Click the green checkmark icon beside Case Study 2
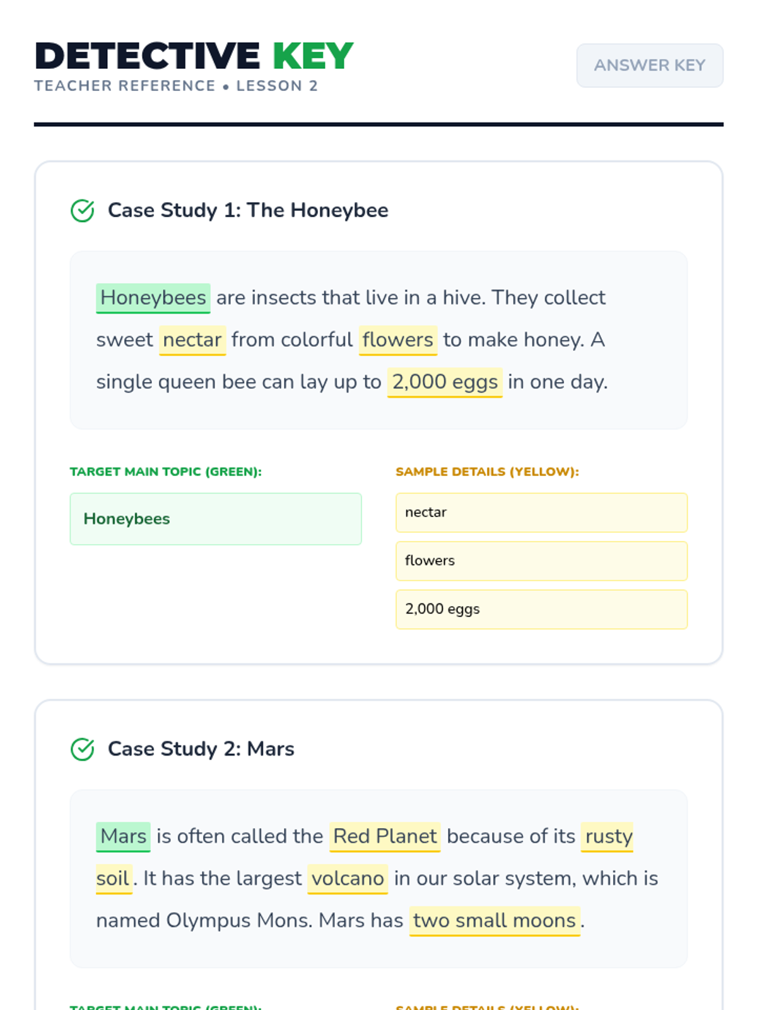Image resolution: width=757 pixels, height=1010 pixels. click(82, 749)
